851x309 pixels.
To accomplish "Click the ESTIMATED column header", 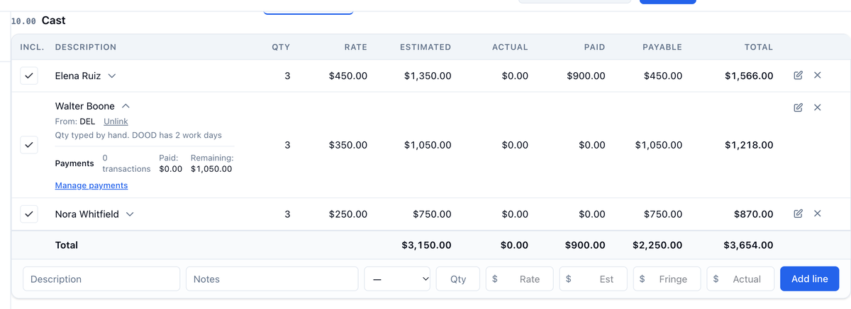I will 425,47.
